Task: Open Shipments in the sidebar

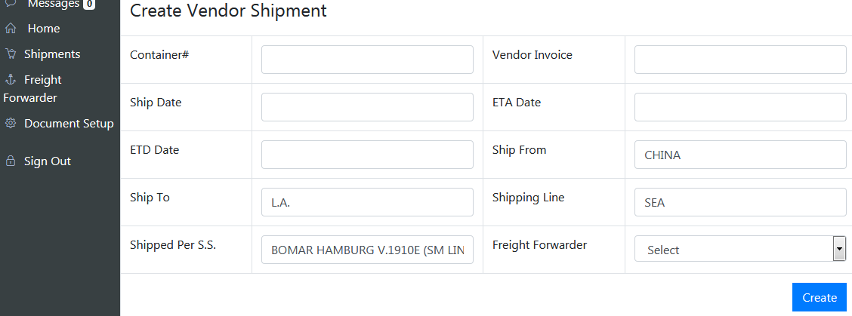Action: coord(52,54)
